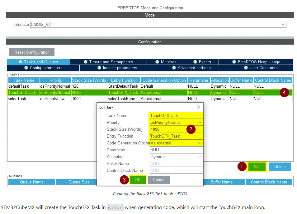Click the Code Generation Option column header
This screenshot has width=297, height=214.
click(164, 80)
